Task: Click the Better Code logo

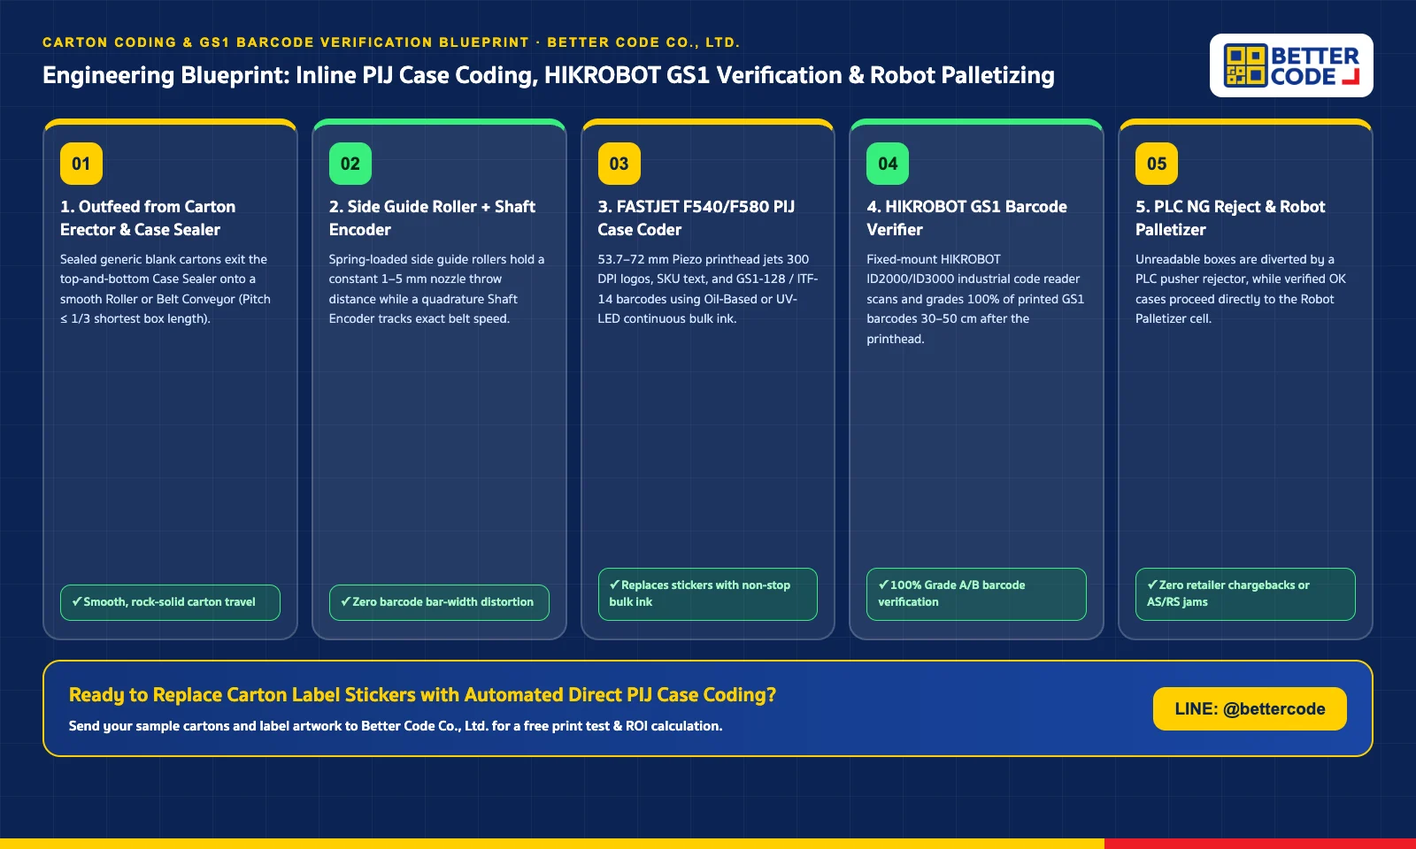Action: [x=1291, y=65]
